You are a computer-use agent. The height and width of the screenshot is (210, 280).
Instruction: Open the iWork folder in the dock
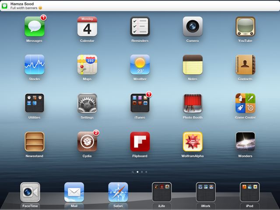tap(206, 192)
